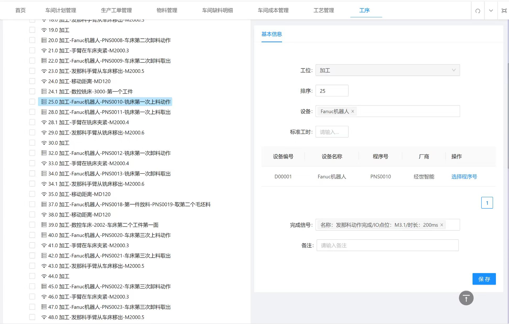509x324 pixels.
Task: Tick checkbox of selected 25.0 PNS0010 row
Action: pyautogui.click(x=32, y=102)
